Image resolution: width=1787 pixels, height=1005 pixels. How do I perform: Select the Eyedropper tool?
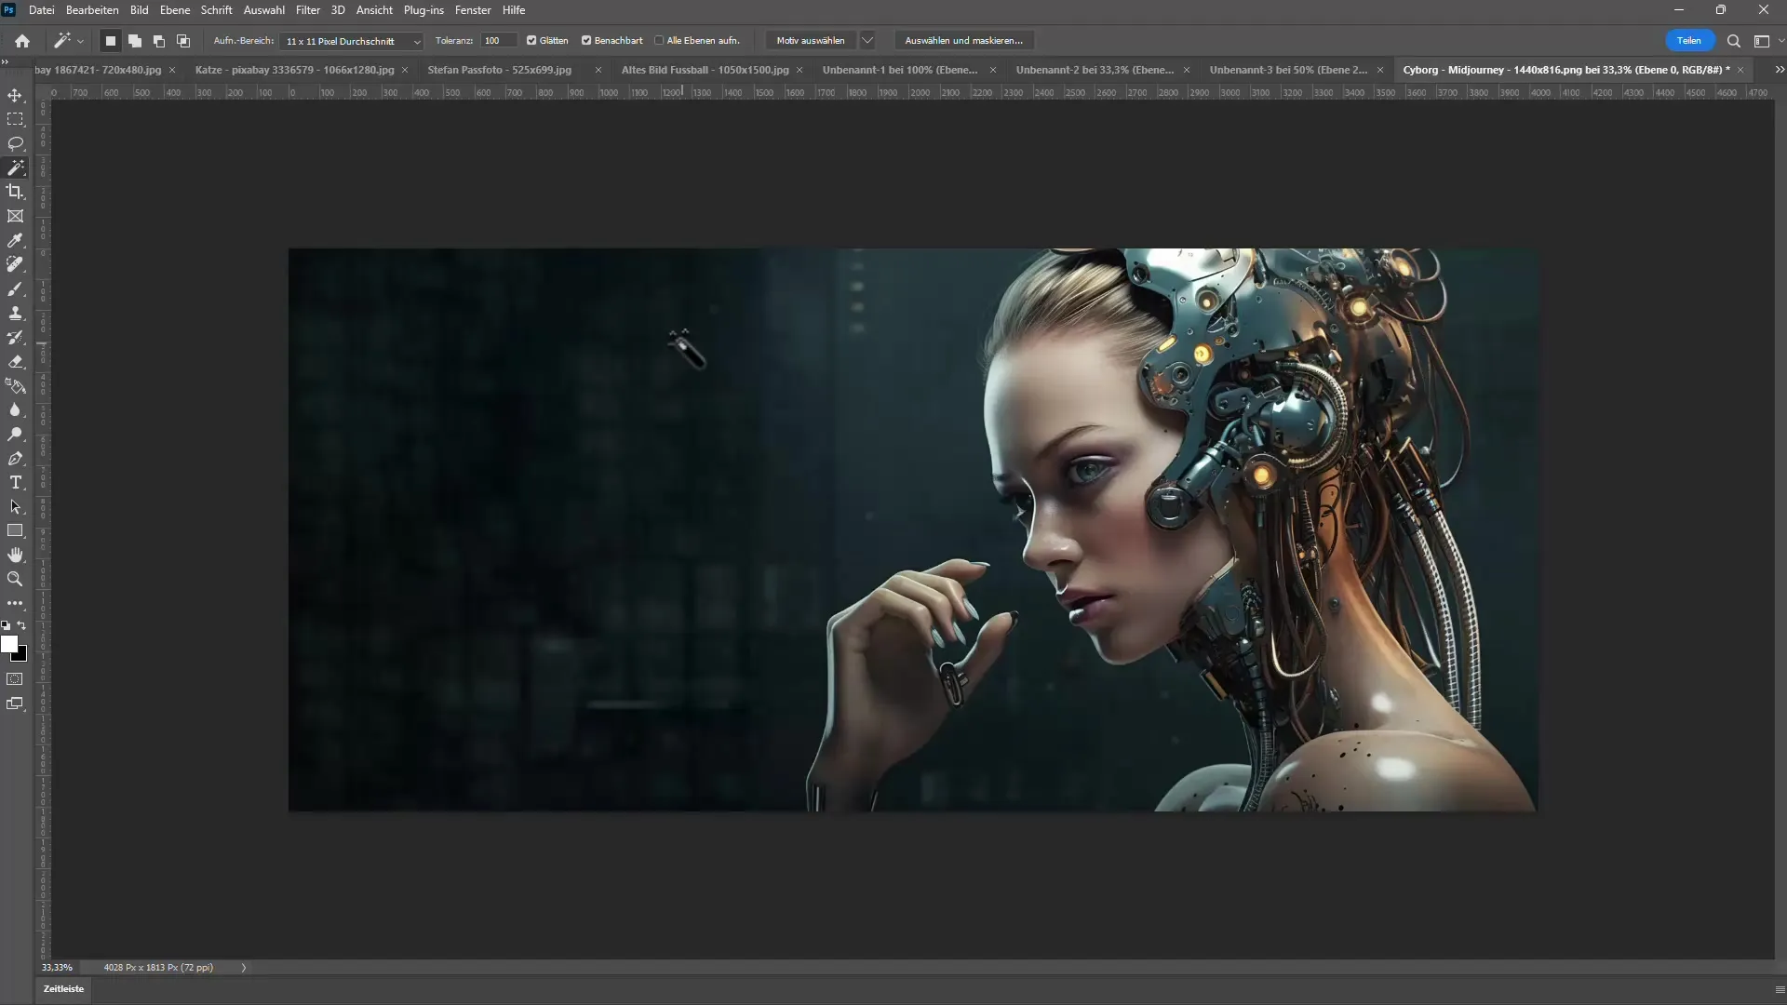pyautogui.click(x=15, y=240)
